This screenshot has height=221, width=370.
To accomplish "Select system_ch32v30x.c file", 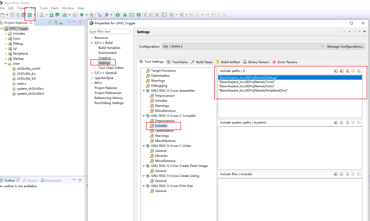I will click(30, 89).
